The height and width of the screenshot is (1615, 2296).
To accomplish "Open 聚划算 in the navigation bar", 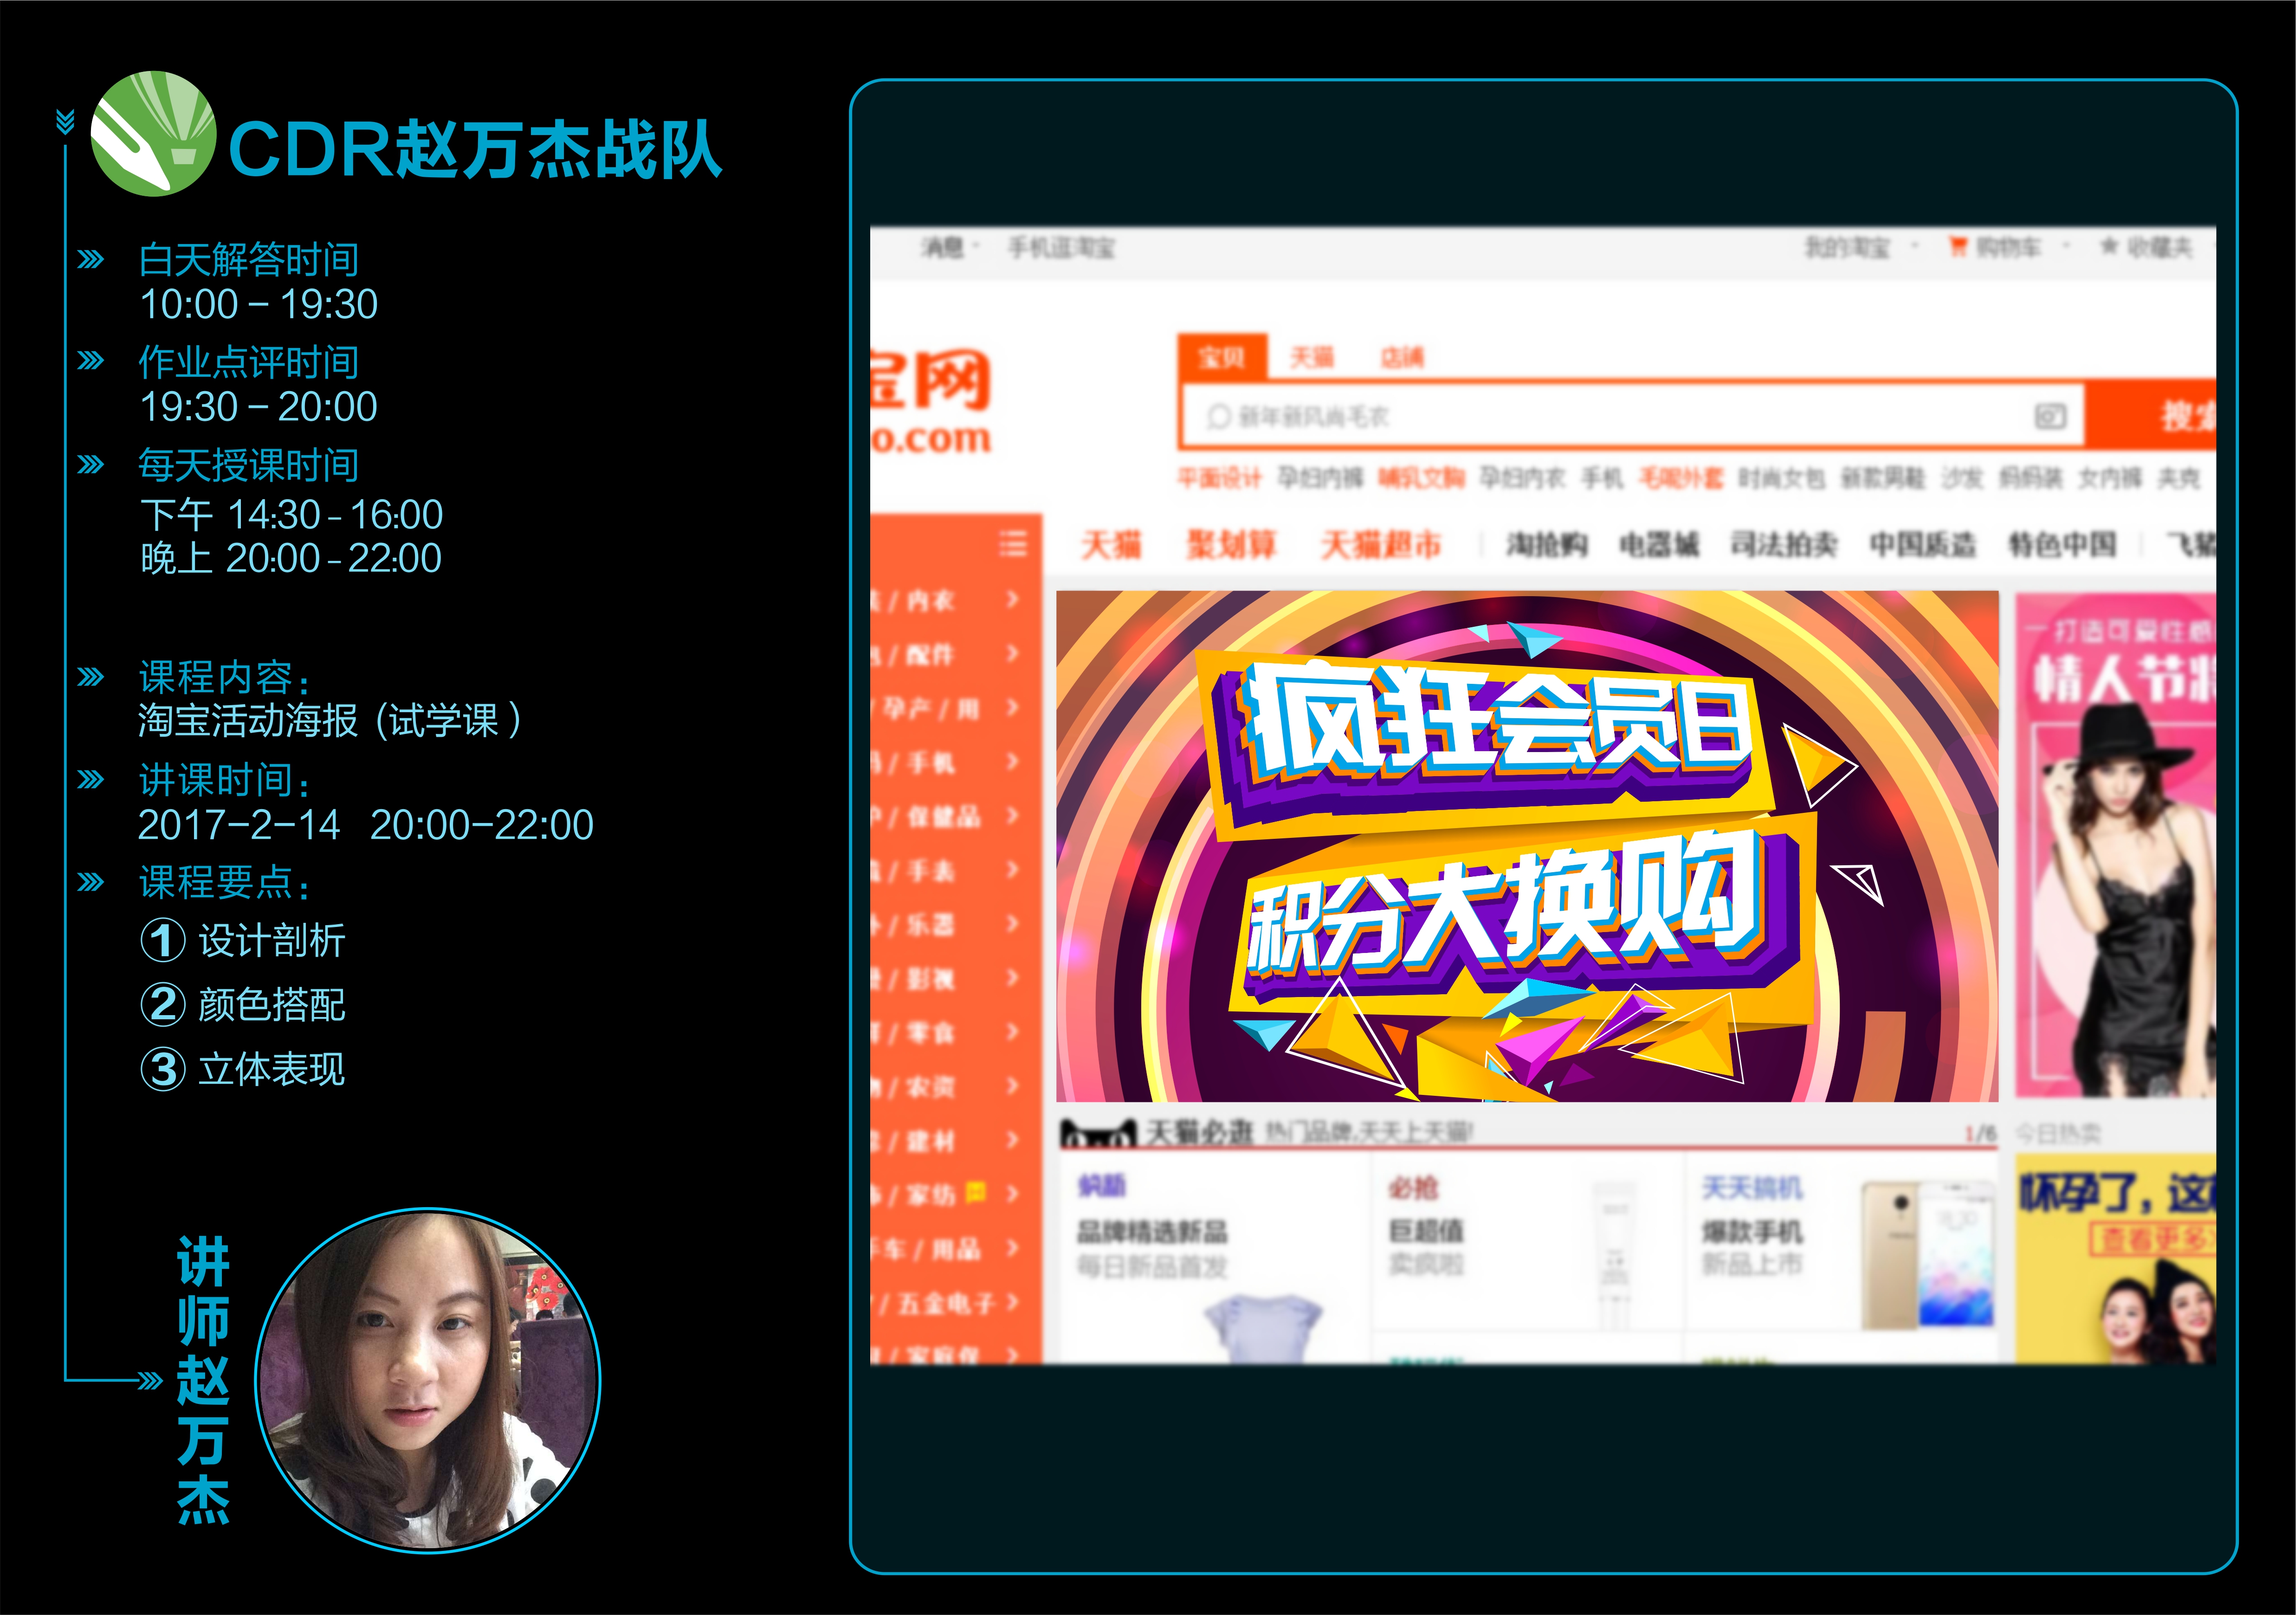I will [1231, 545].
